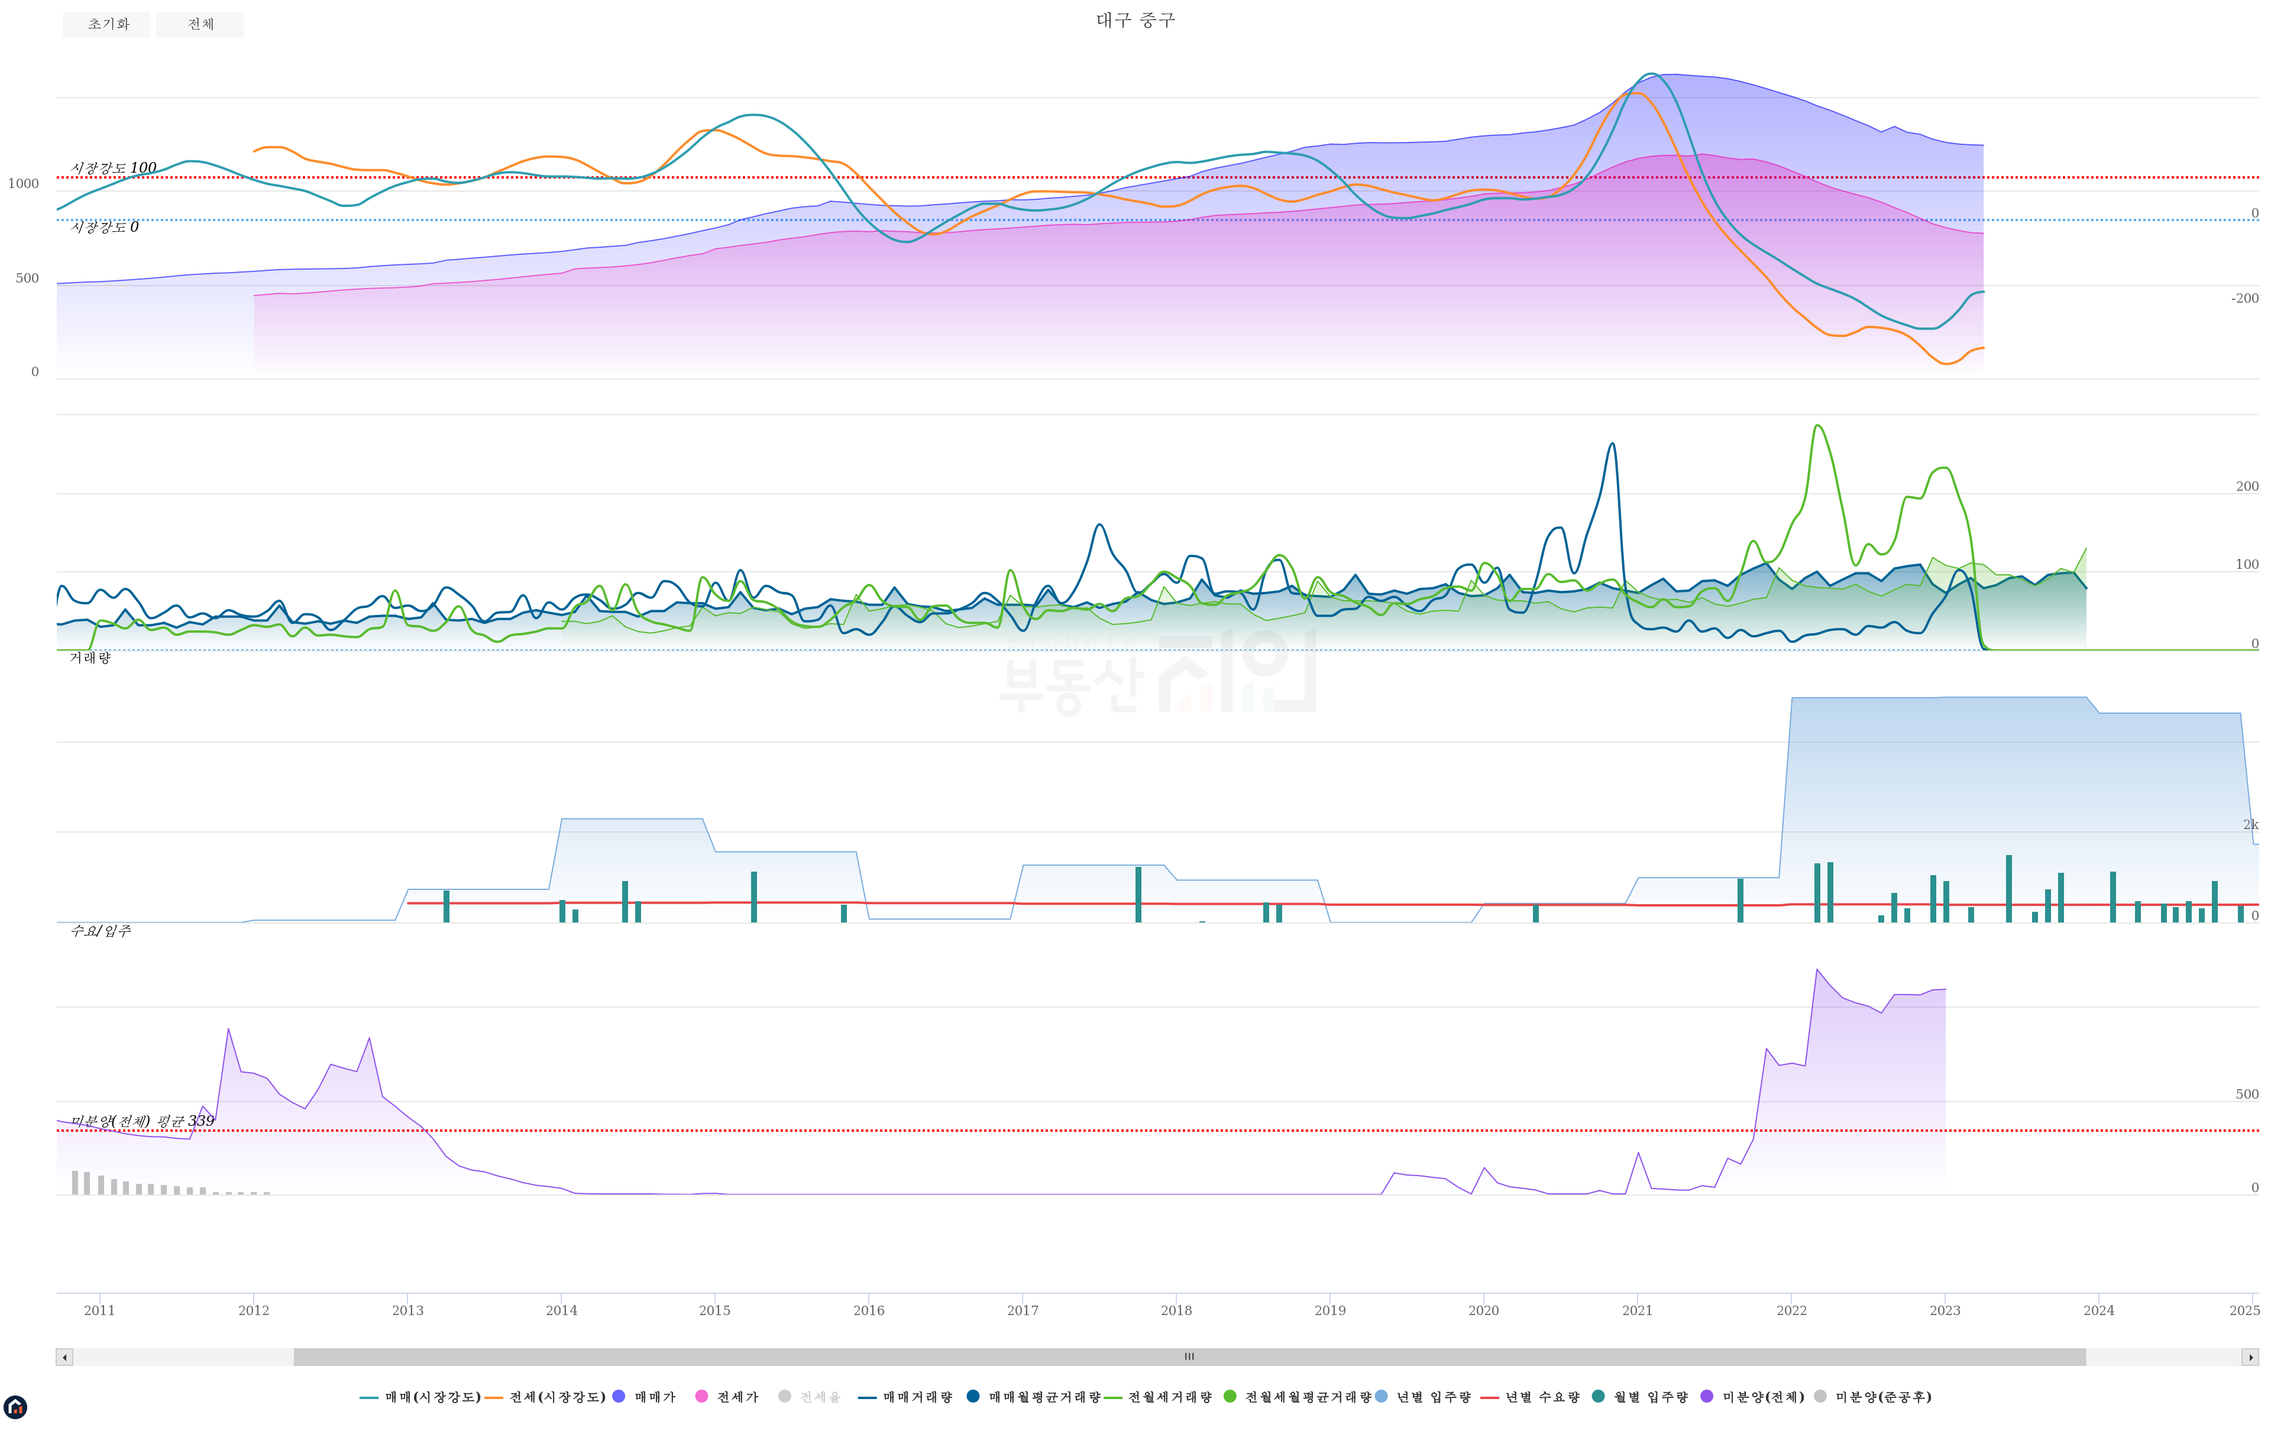2271x1431 pixels.
Task: Click the 초기화 reset button
Action: pos(106,24)
